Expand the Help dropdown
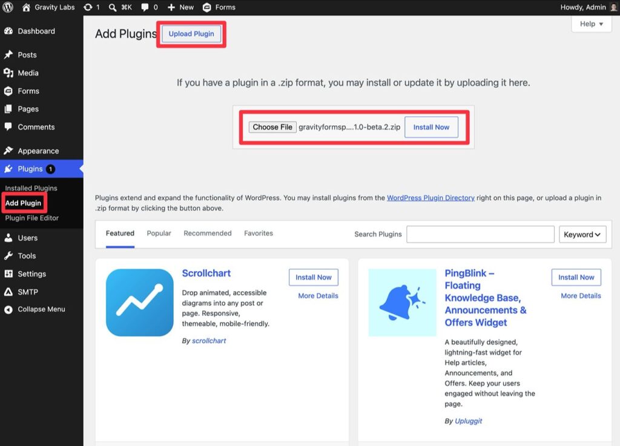Image resolution: width=620 pixels, height=446 pixels. point(592,24)
